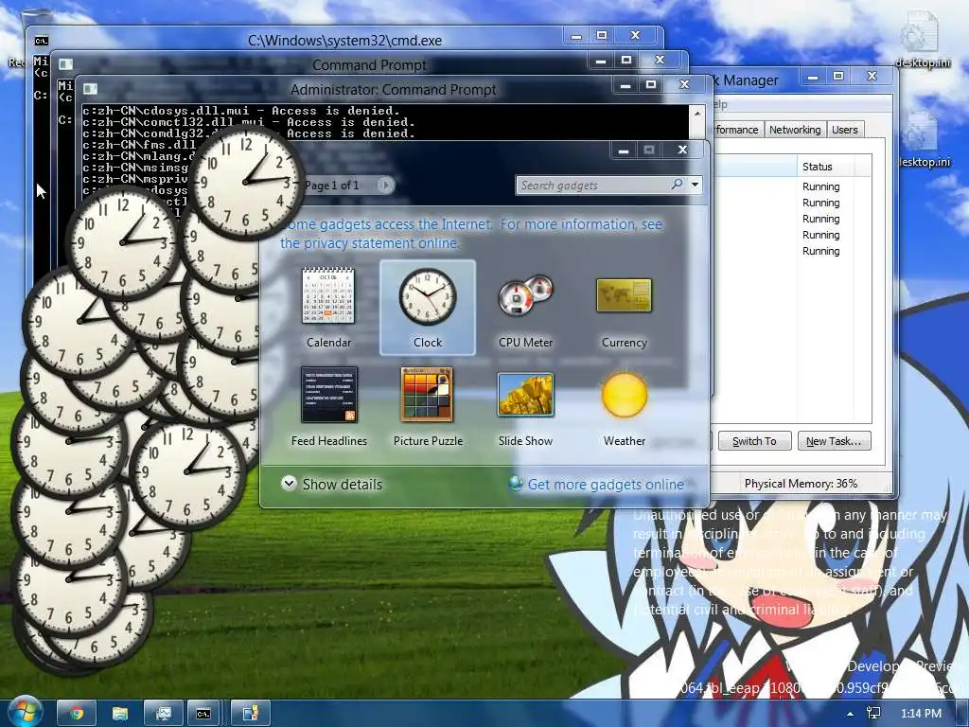Select the Weather gadget
Viewport: 969px width, 727px height.
(x=625, y=406)
